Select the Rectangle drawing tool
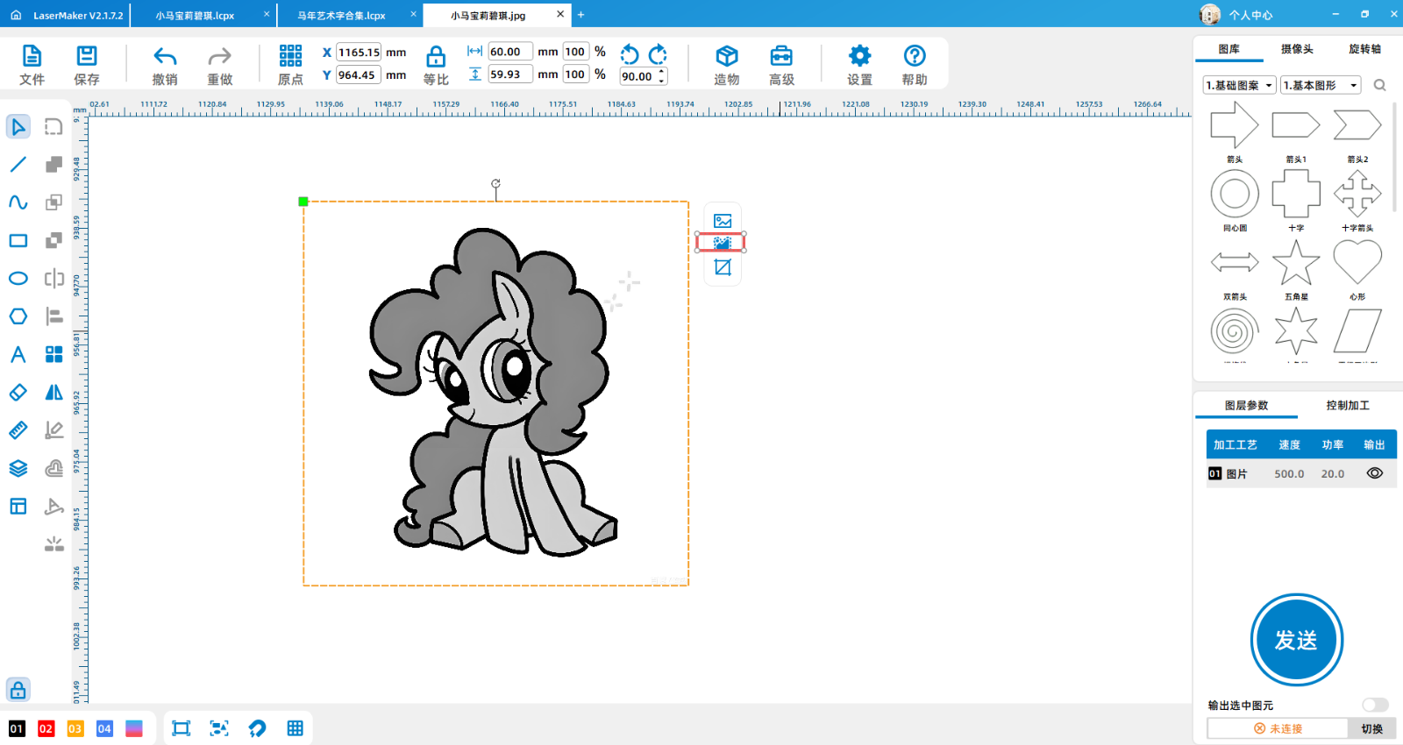1403x745 pixels. point(18,240)
